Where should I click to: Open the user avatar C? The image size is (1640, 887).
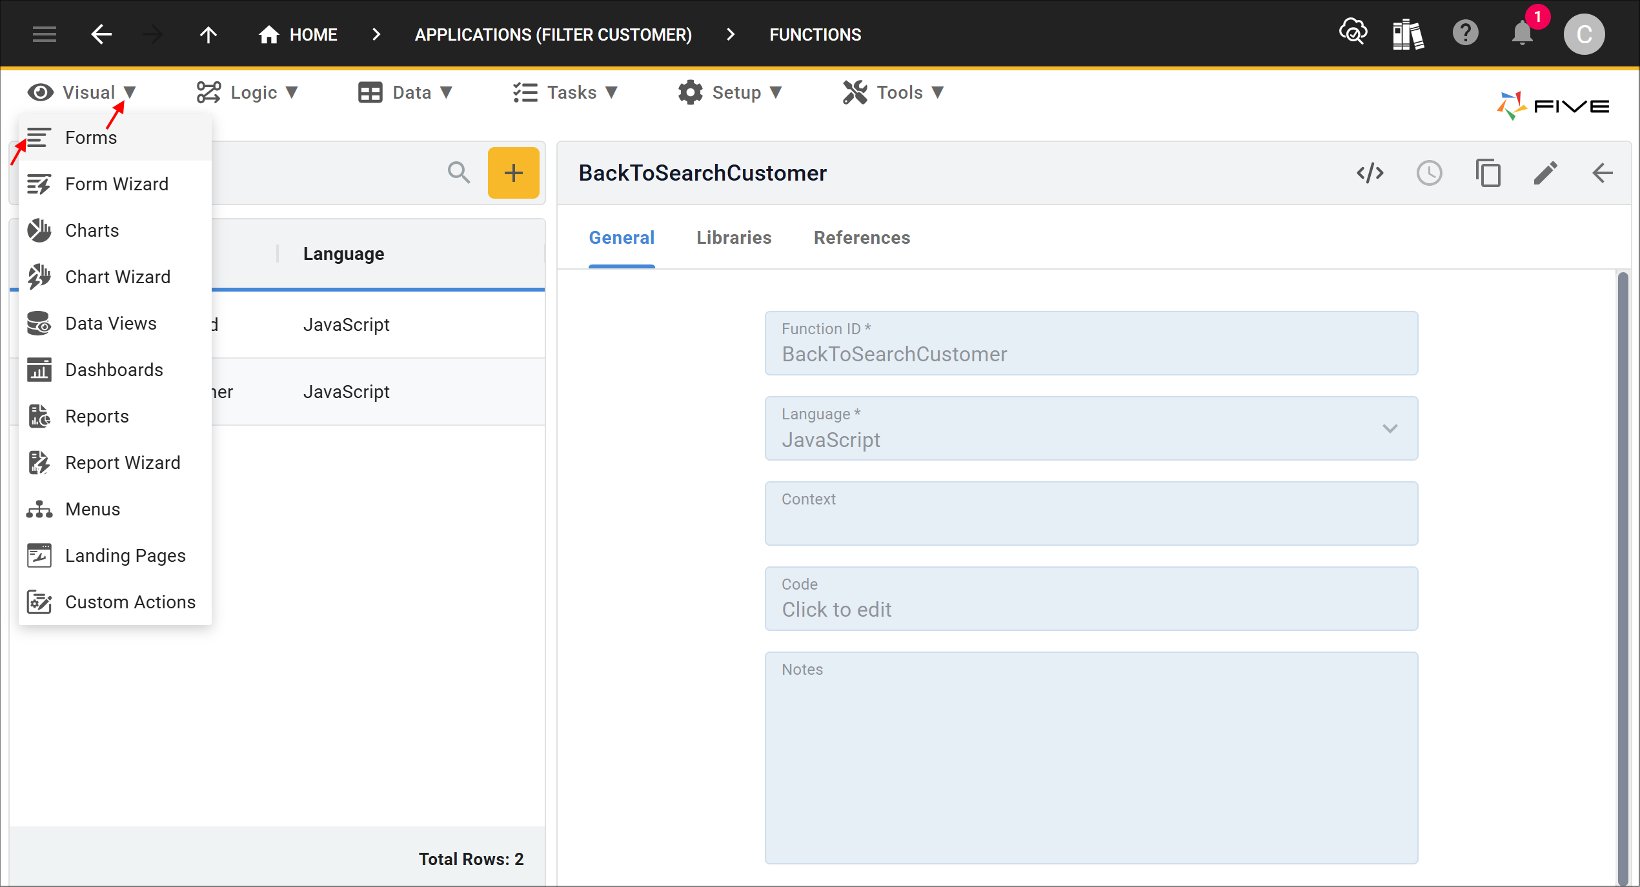[x=1584, y=34]
